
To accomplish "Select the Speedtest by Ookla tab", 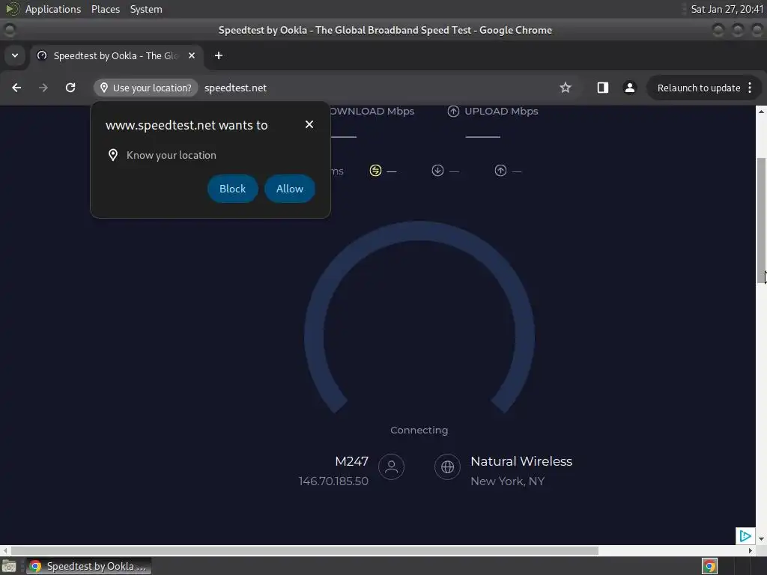I will click(x=116, y=55).
